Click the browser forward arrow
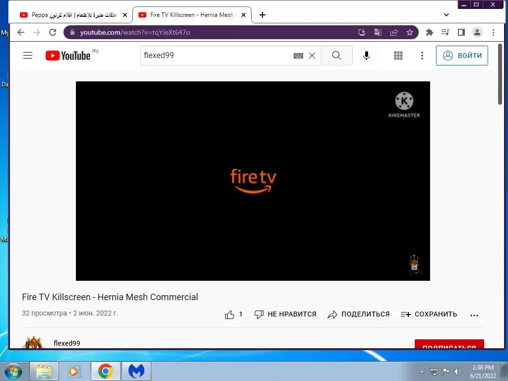The width and height of the screenshot is (508, 381). coord(37,32)
